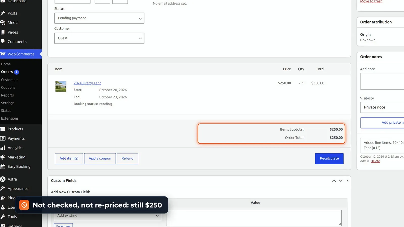Click the Apply coupon button
This screenshot has width=404, height=227.
[x=100, y=159]
